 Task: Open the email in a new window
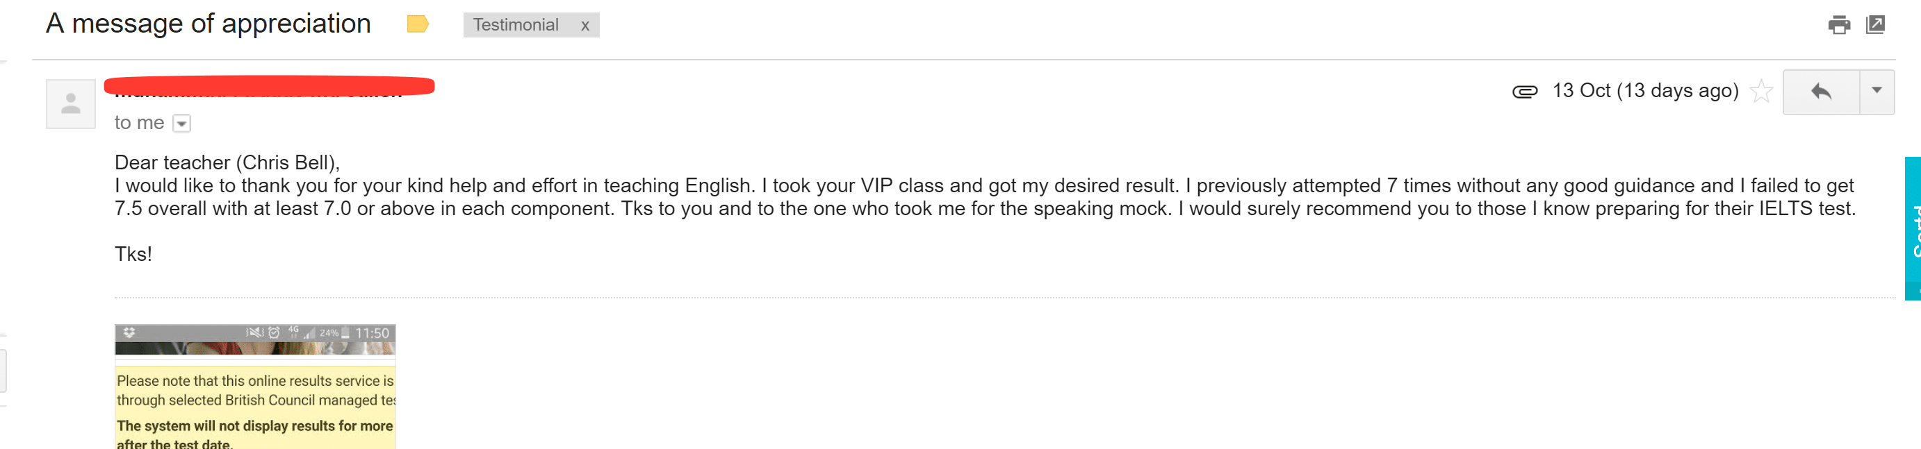pos(1874,24)
